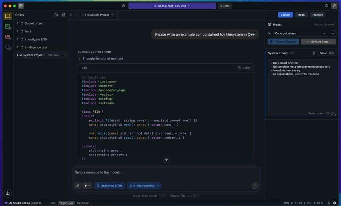Eject the loaded model
Viewport: 341px width, 206px height.
click(x=224, y=6)
